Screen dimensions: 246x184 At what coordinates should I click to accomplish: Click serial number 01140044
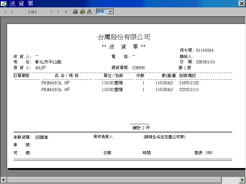click(x=205, y=50)
